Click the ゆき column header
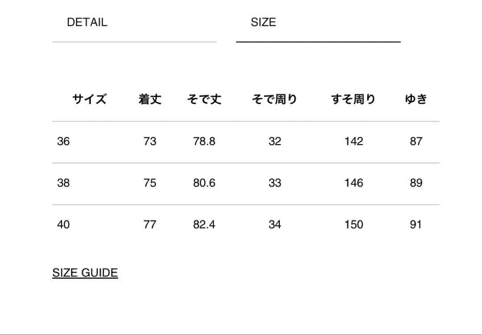This screenshot has height=335, width=482. [416, 99]
